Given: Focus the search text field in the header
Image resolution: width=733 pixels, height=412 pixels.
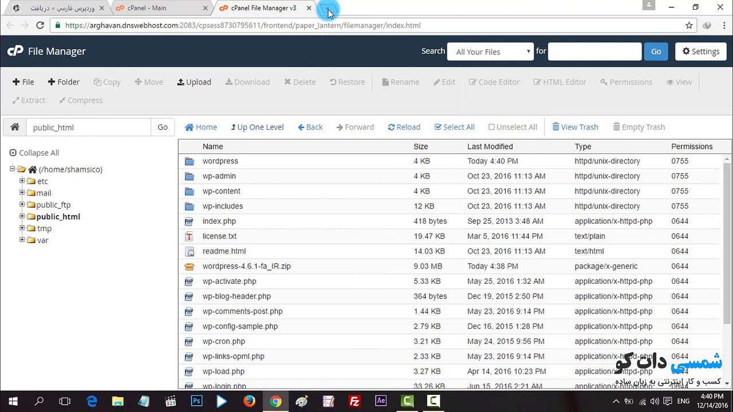Looking at the screenshot, I should [x=594, y=51].
